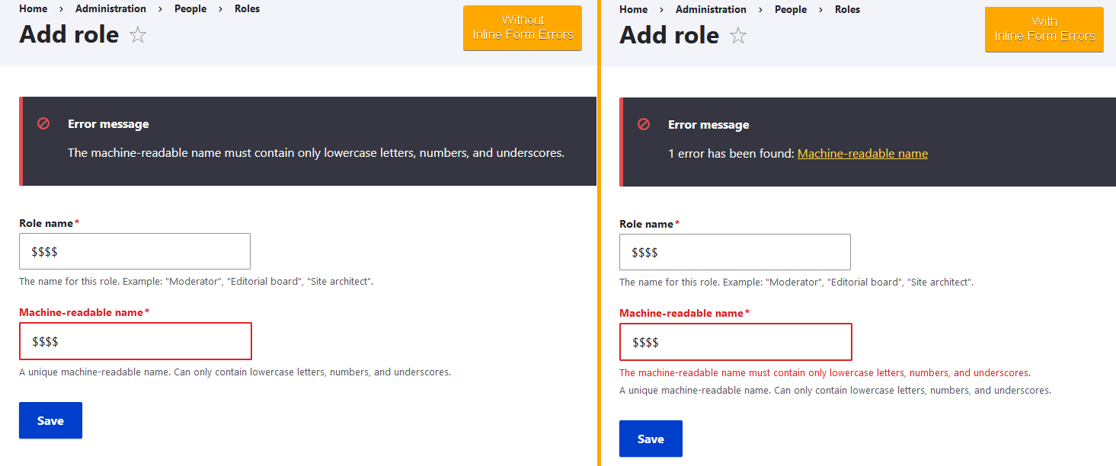
Task: Open Roles breadcrumb in the 'Without Inline Form Errors' panel
Action: coord(248,9)
